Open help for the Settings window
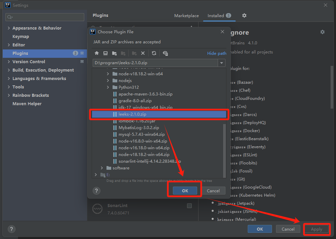This screenshot has height=239, width=336. (11, 229)
